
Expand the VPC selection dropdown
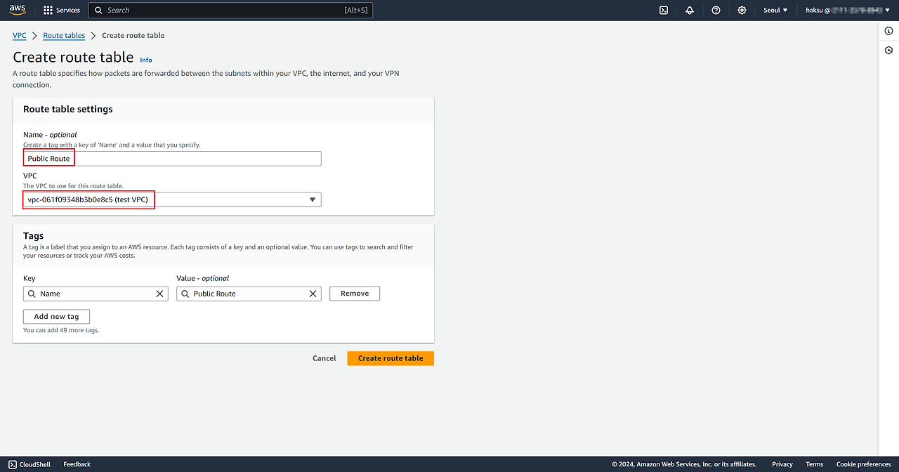coord(313,200)
